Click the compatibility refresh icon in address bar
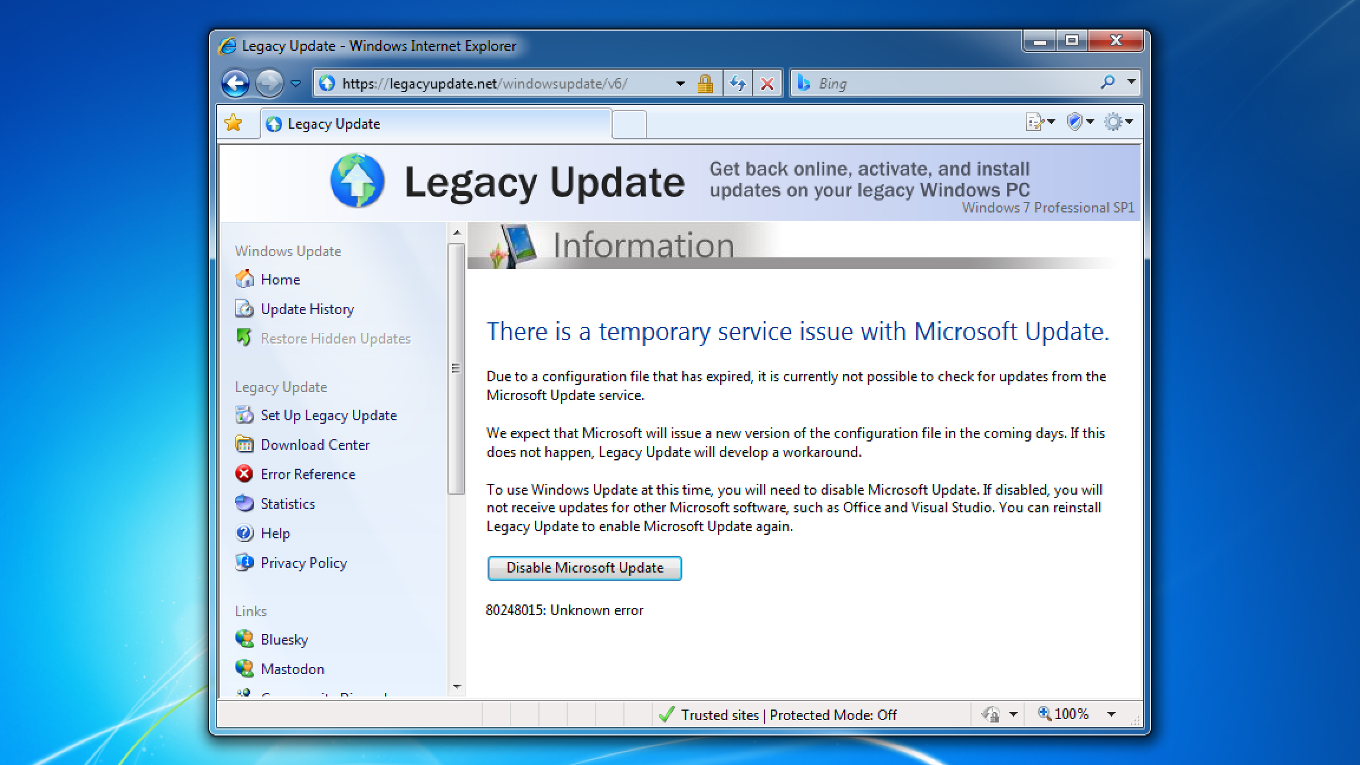Screen dimensions: 1360x765 737,83
